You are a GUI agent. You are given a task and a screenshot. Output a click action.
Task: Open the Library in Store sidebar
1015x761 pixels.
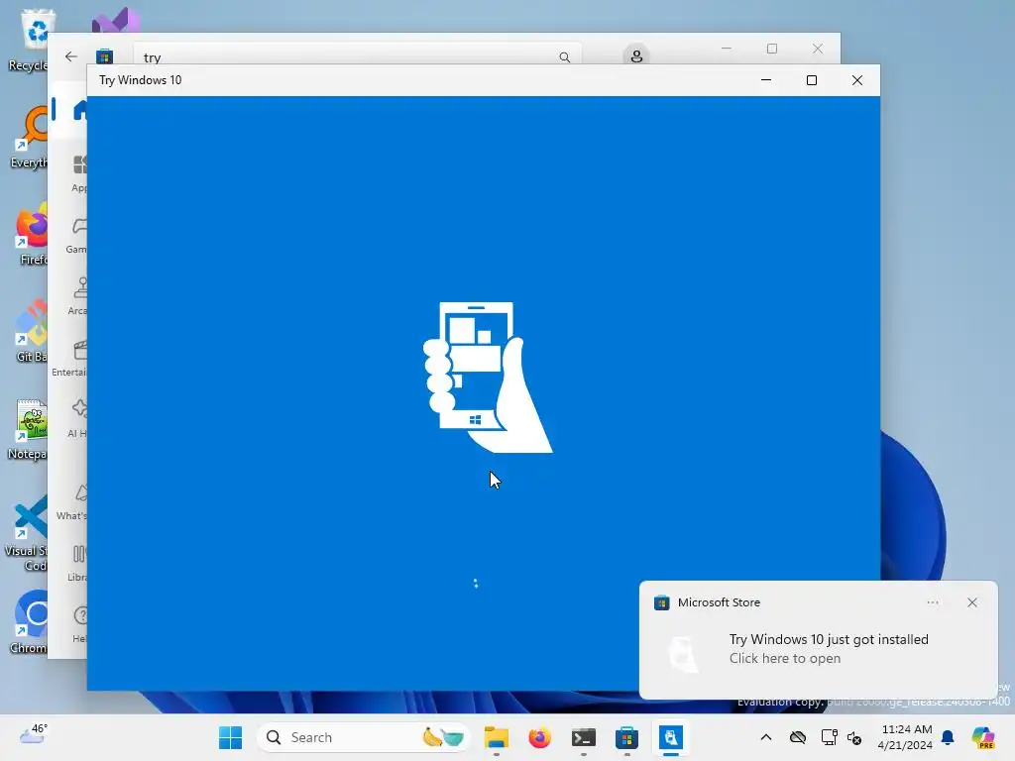tap(77, 563)
